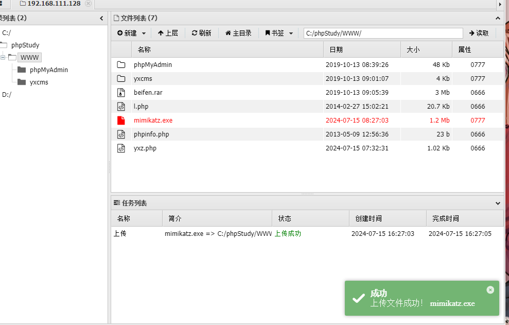Viewport: 509px width, 325px height.
Task: Click the phpStudy folder icon in tree
Action: click(x=4, y=45)
